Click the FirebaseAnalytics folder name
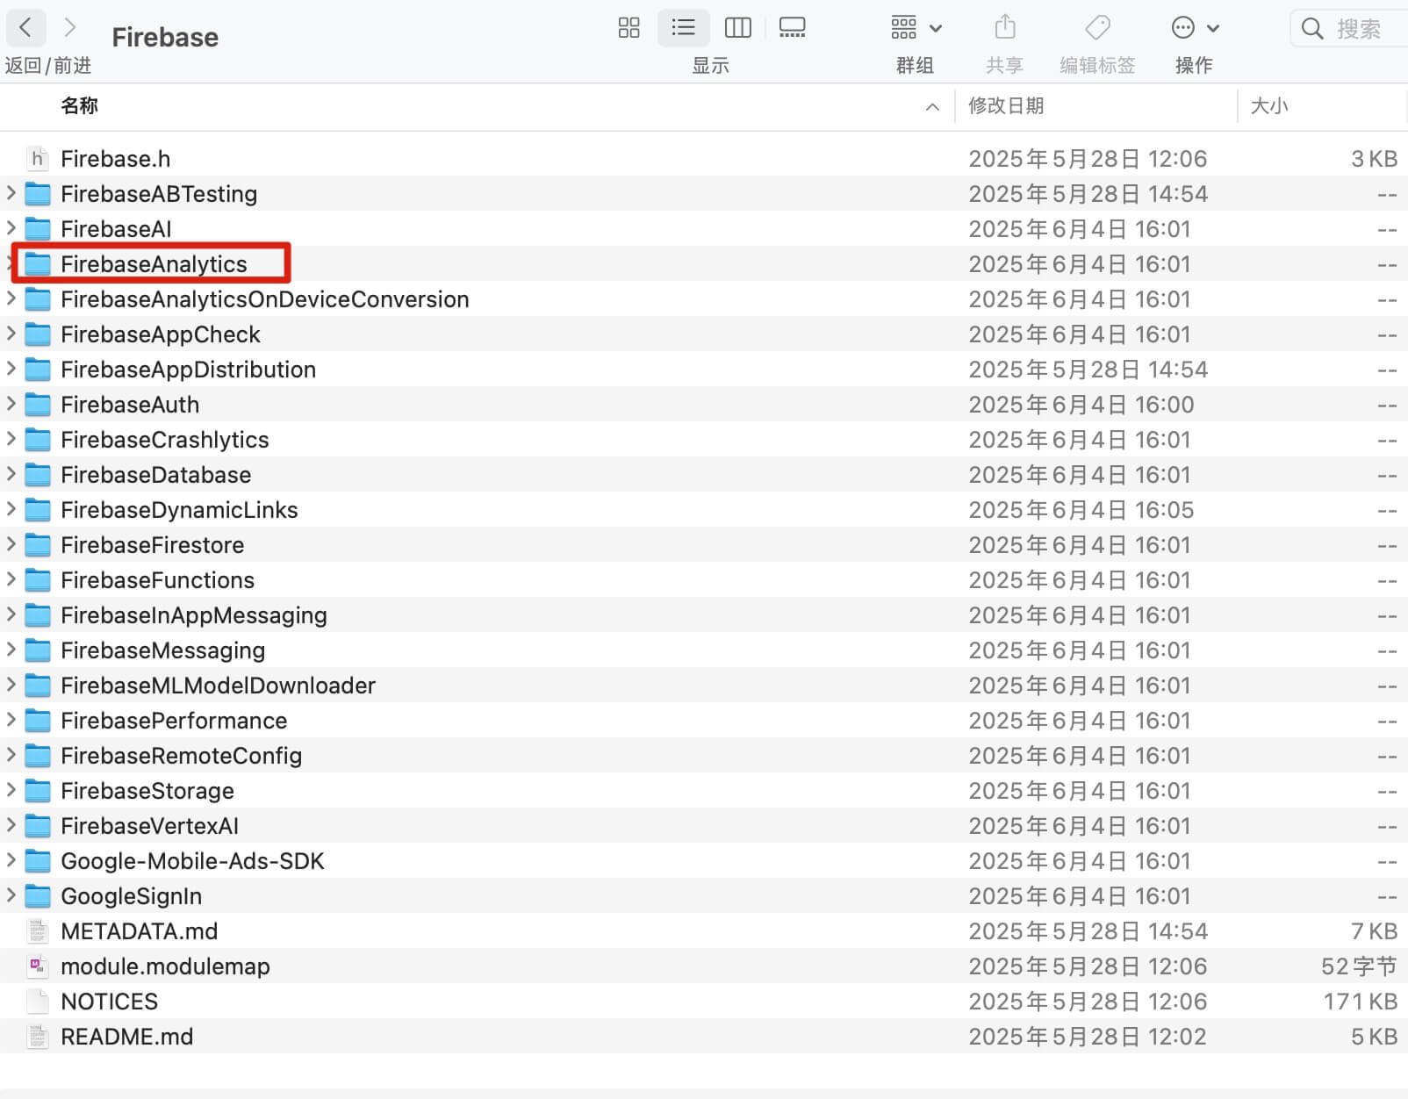Image resolution: width=1408 pixels, height=1099 pixels. point(154,264)
